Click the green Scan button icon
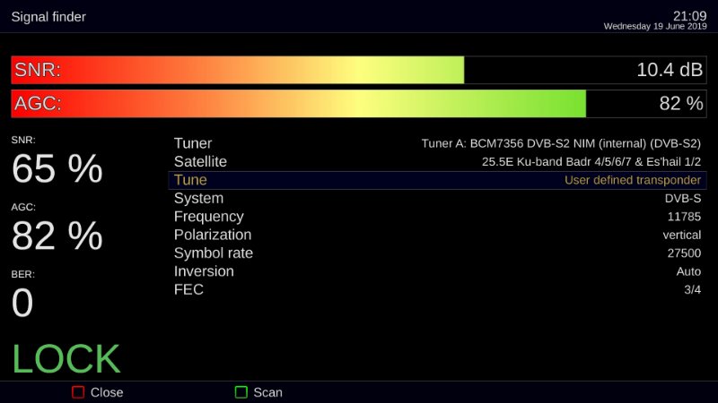Screen dimensions: 718x403 pos(241,392)
